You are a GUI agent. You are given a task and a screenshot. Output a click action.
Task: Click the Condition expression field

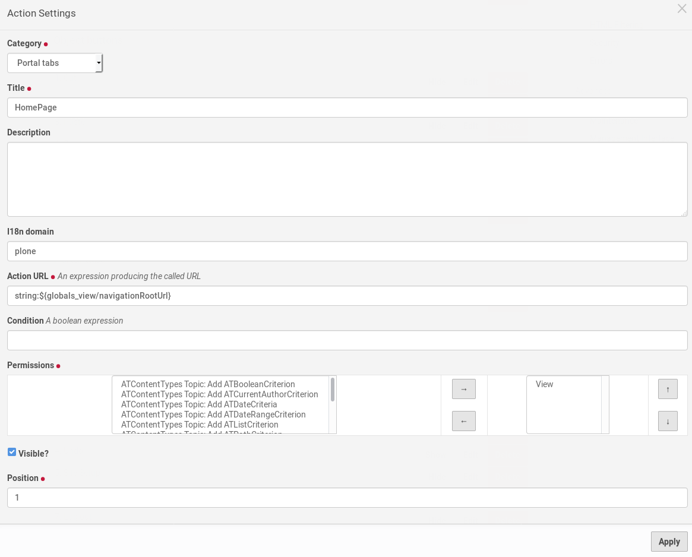[x=347, y=340]
